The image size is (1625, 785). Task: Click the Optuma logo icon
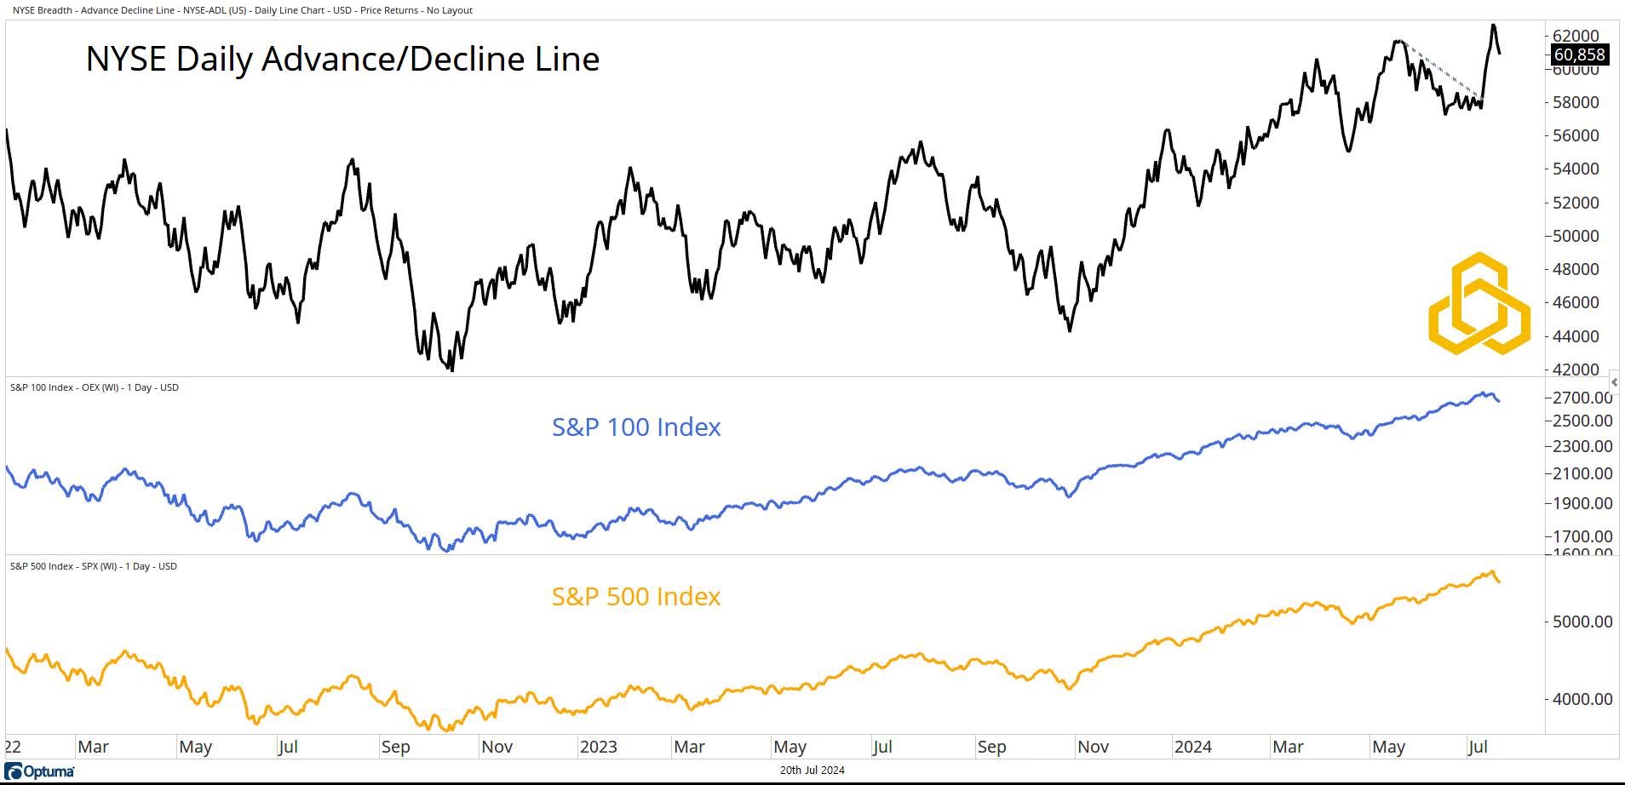point(14,771)
